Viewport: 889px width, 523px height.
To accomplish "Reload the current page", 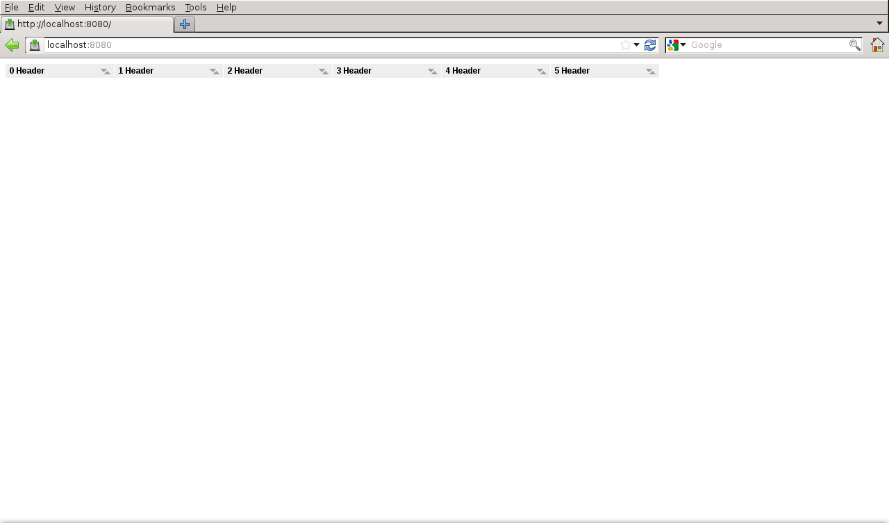I will click(650, 45).
